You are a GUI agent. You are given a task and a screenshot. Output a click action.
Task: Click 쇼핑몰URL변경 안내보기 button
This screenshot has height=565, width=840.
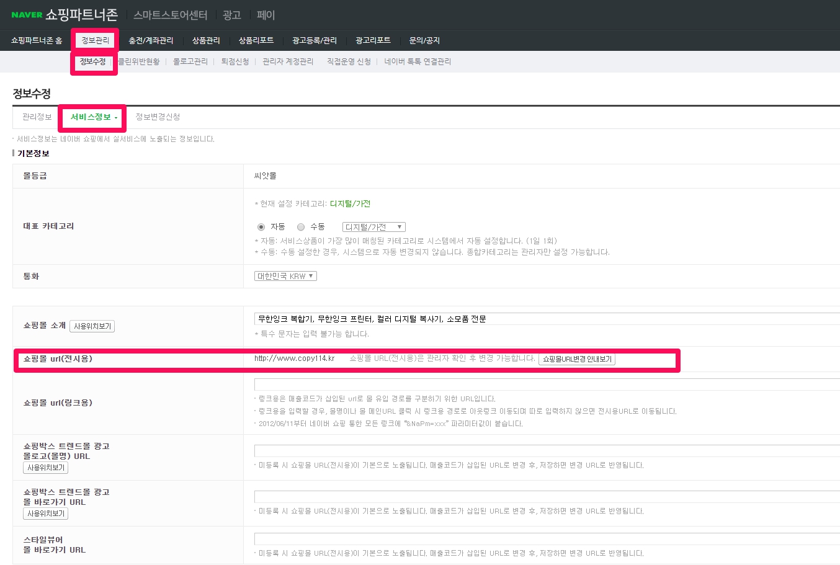pyautogui.click(x=577, y=359)
